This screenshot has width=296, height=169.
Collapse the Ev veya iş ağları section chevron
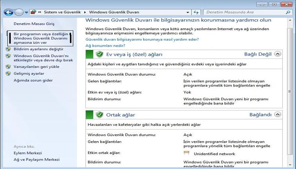tap(278, 54)
